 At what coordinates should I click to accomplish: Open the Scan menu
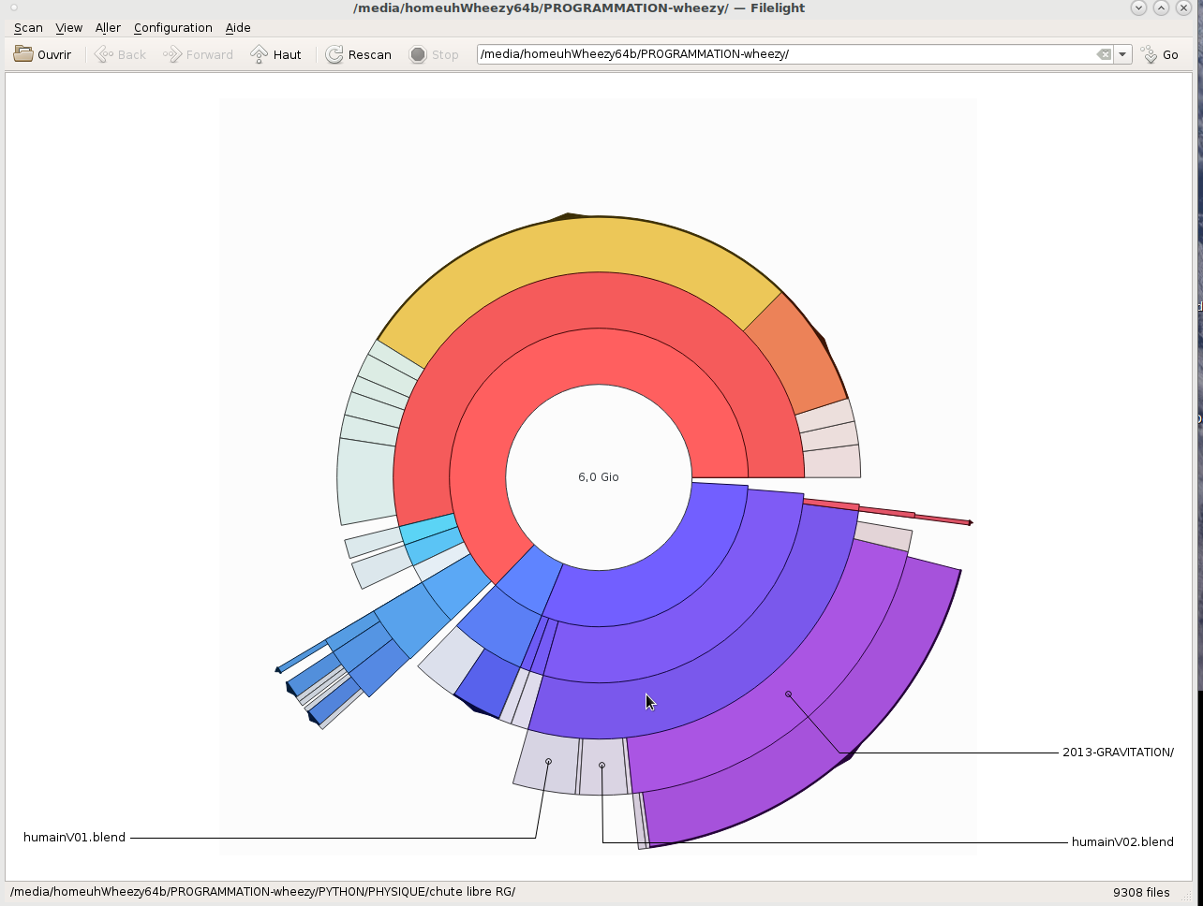(x=28, y=28)
